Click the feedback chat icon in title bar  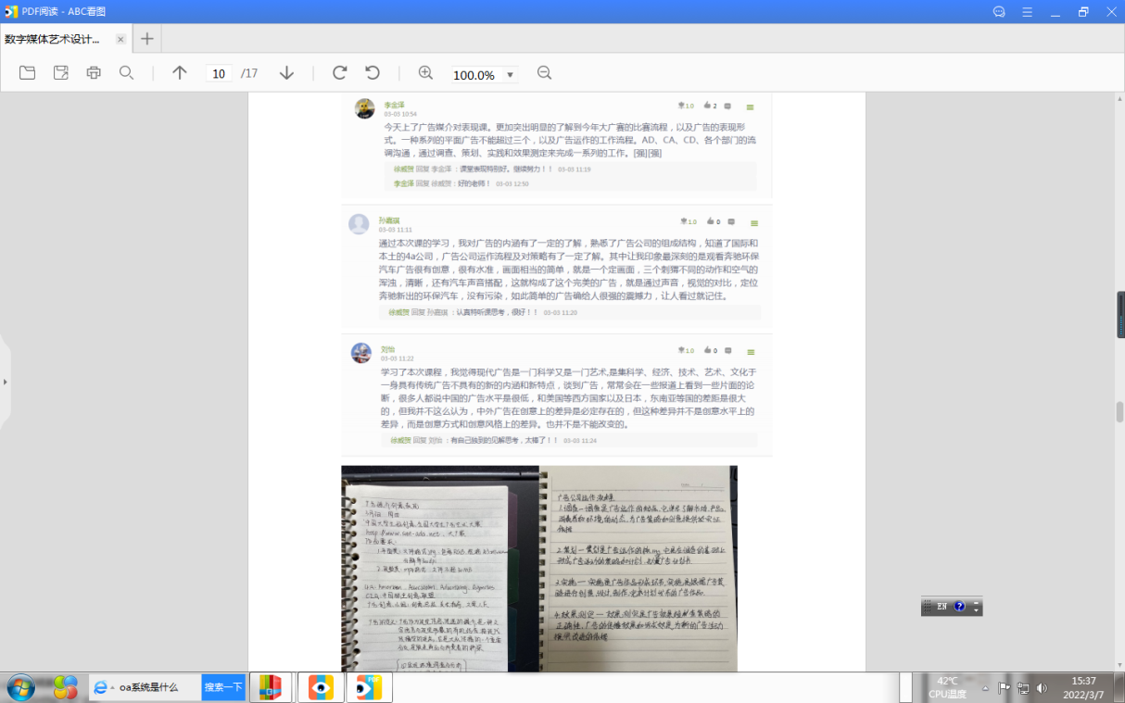pos(999,12)
